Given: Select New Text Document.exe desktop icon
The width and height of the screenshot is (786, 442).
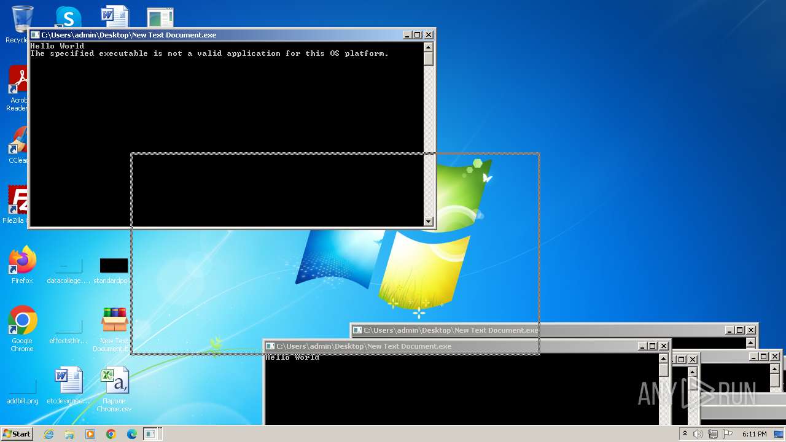Looking at the screenshot, I should point(114,330).
